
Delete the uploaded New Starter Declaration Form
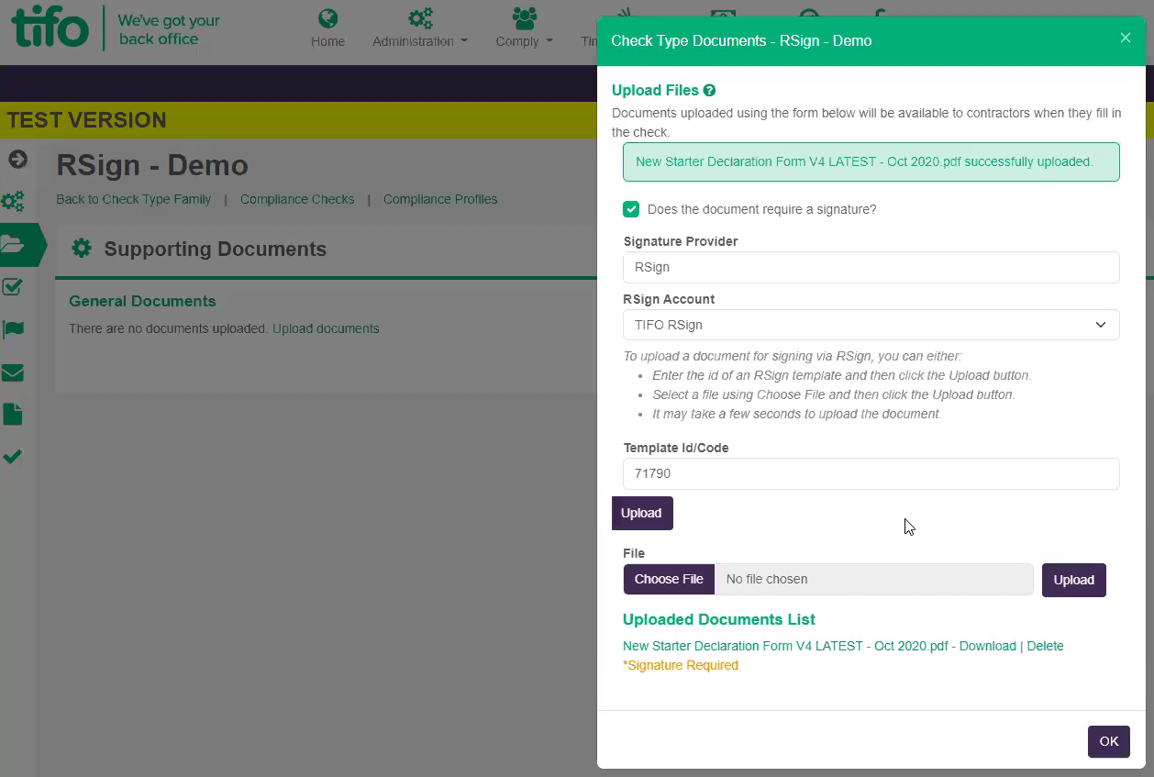point(1045,646)
